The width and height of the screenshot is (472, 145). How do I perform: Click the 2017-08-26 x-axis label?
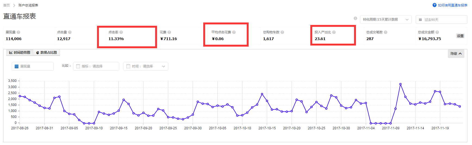coord(20,128)
